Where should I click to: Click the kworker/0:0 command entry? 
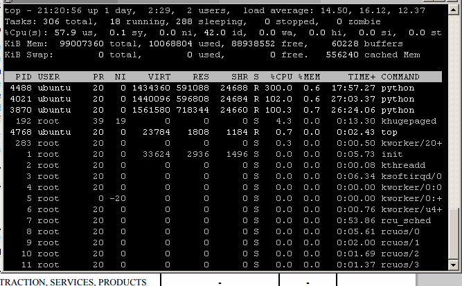click(411, 187)
